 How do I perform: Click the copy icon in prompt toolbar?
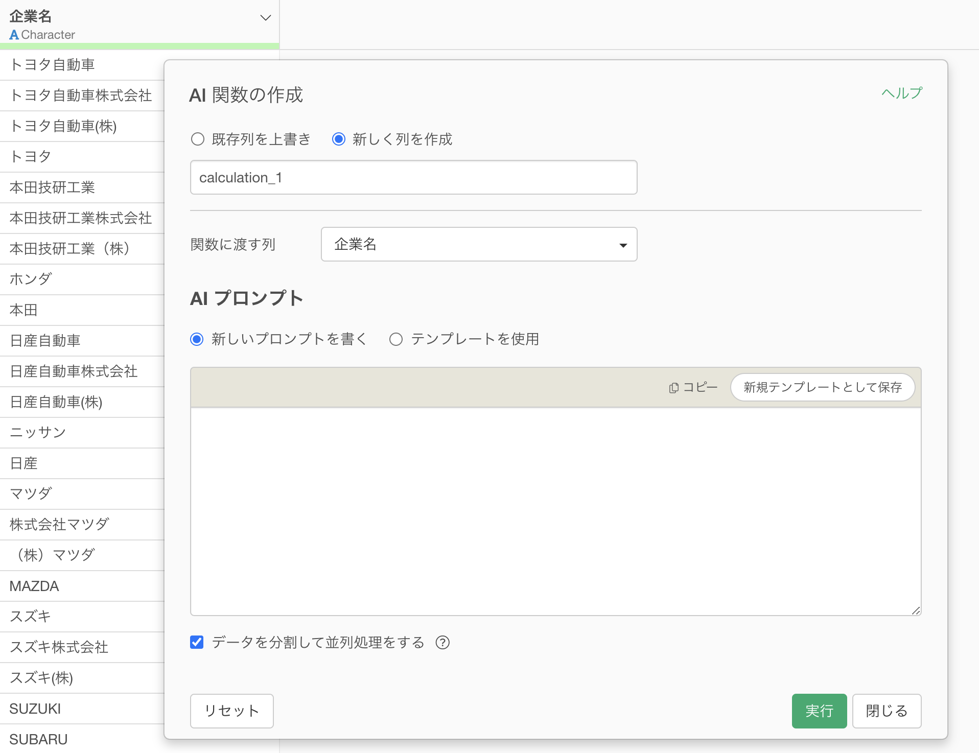click(674, 388)
